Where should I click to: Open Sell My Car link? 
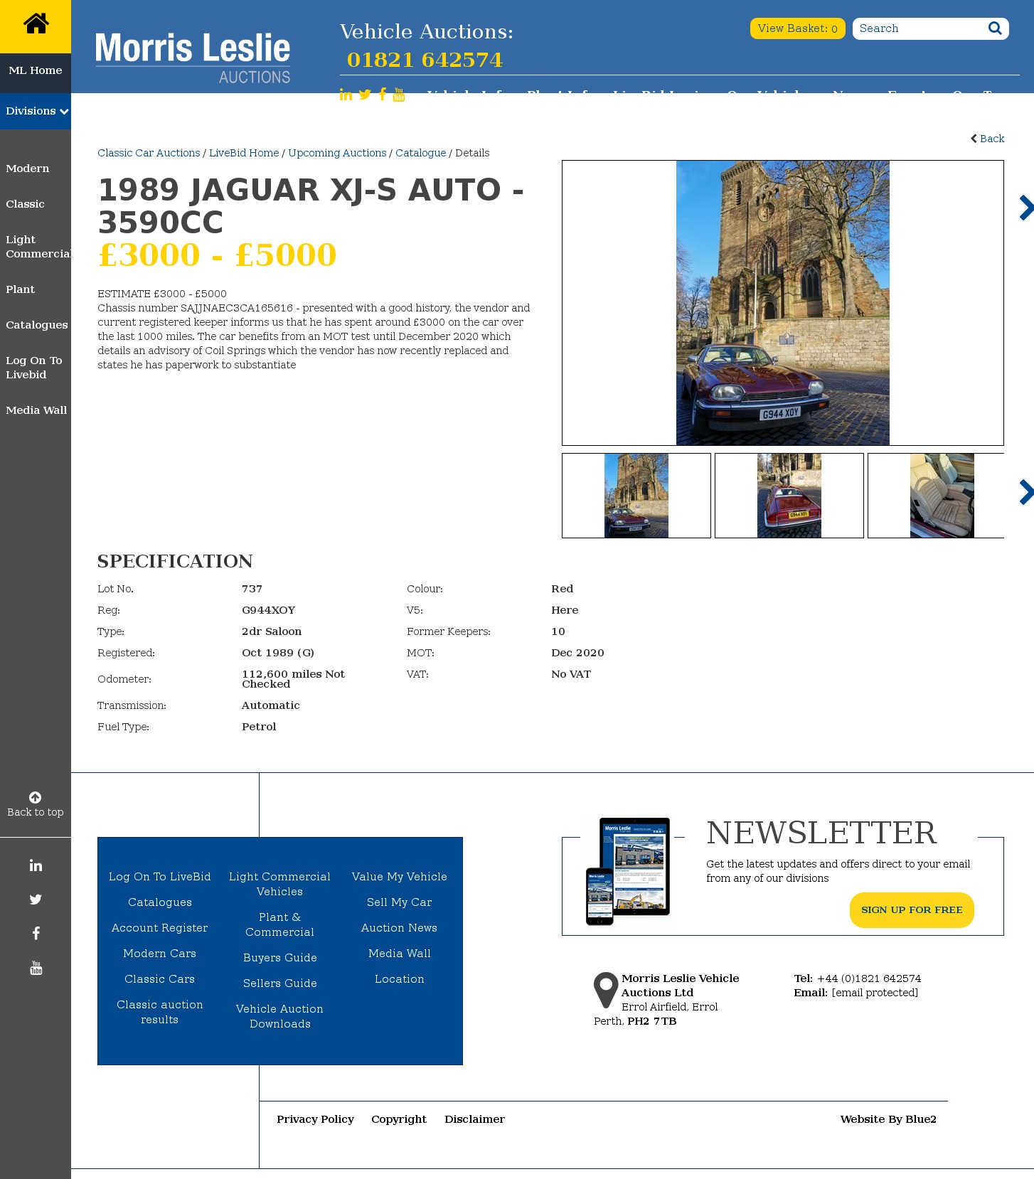click(400, 902)
